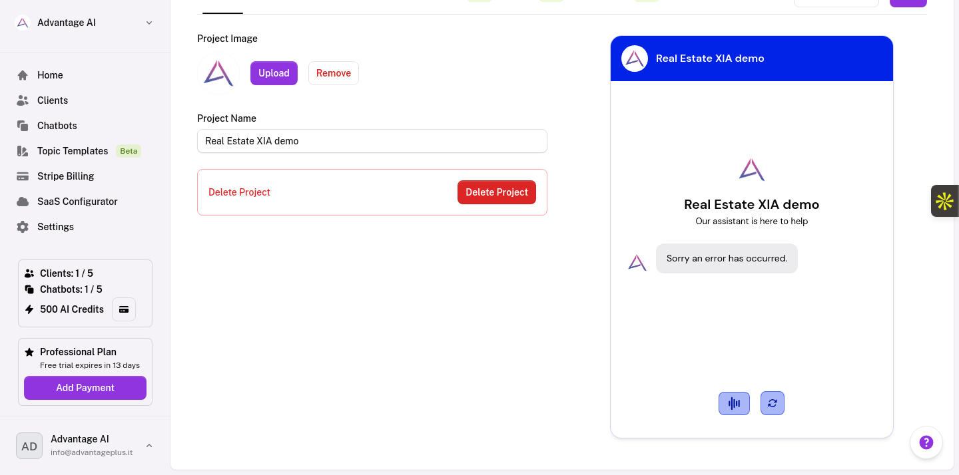The image size is (959, 475).
Task: Click the refresh chat icon in preview
Action: click(772, 403)
